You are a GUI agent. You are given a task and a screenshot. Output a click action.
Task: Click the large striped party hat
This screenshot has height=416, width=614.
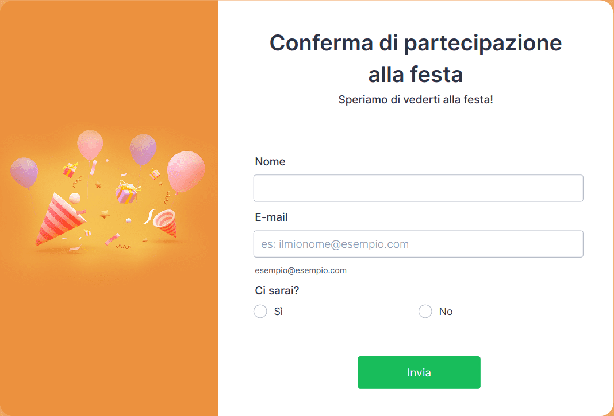[56, 220]
